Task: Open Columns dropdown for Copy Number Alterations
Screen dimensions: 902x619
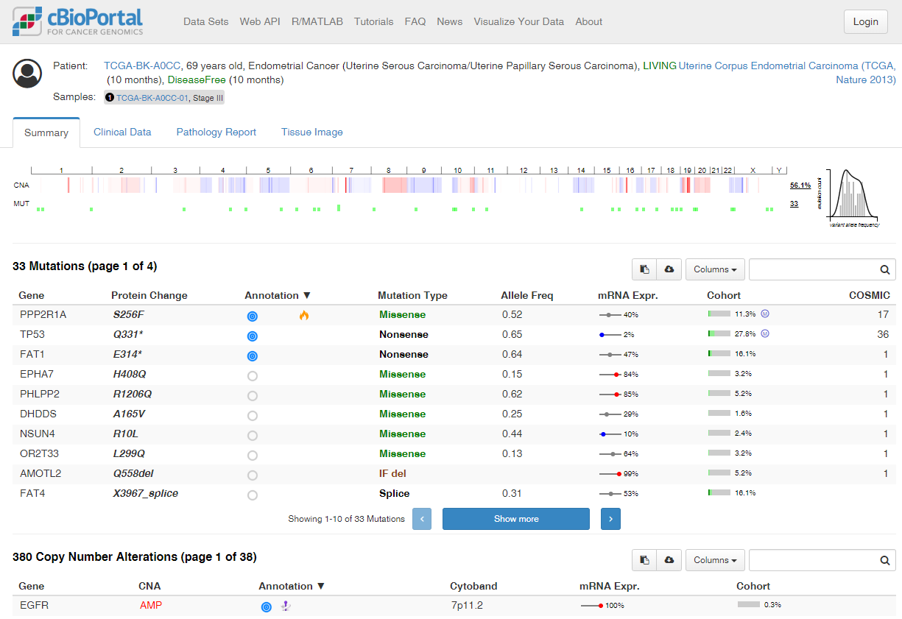Action: tap(715, 560)
